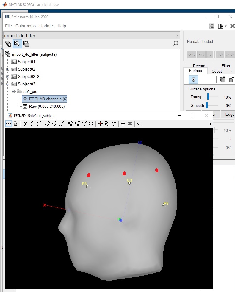The image size is (235, 292).
Task: Select the Resize along Y tool
Action: coord(77,124)
